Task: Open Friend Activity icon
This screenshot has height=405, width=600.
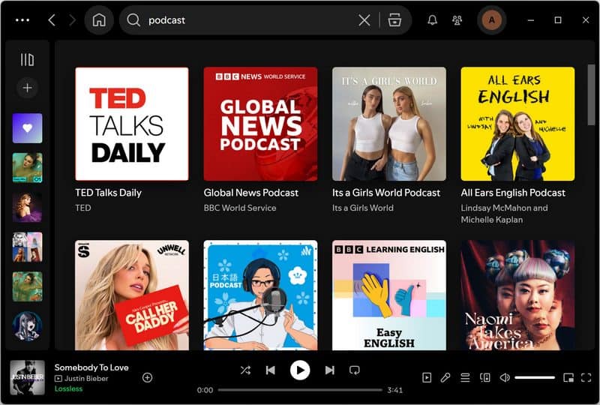Action: (457, 20)
